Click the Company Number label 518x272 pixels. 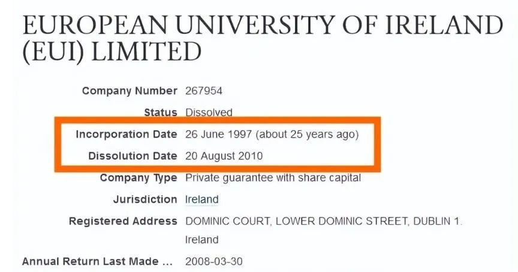click(129, 91)
